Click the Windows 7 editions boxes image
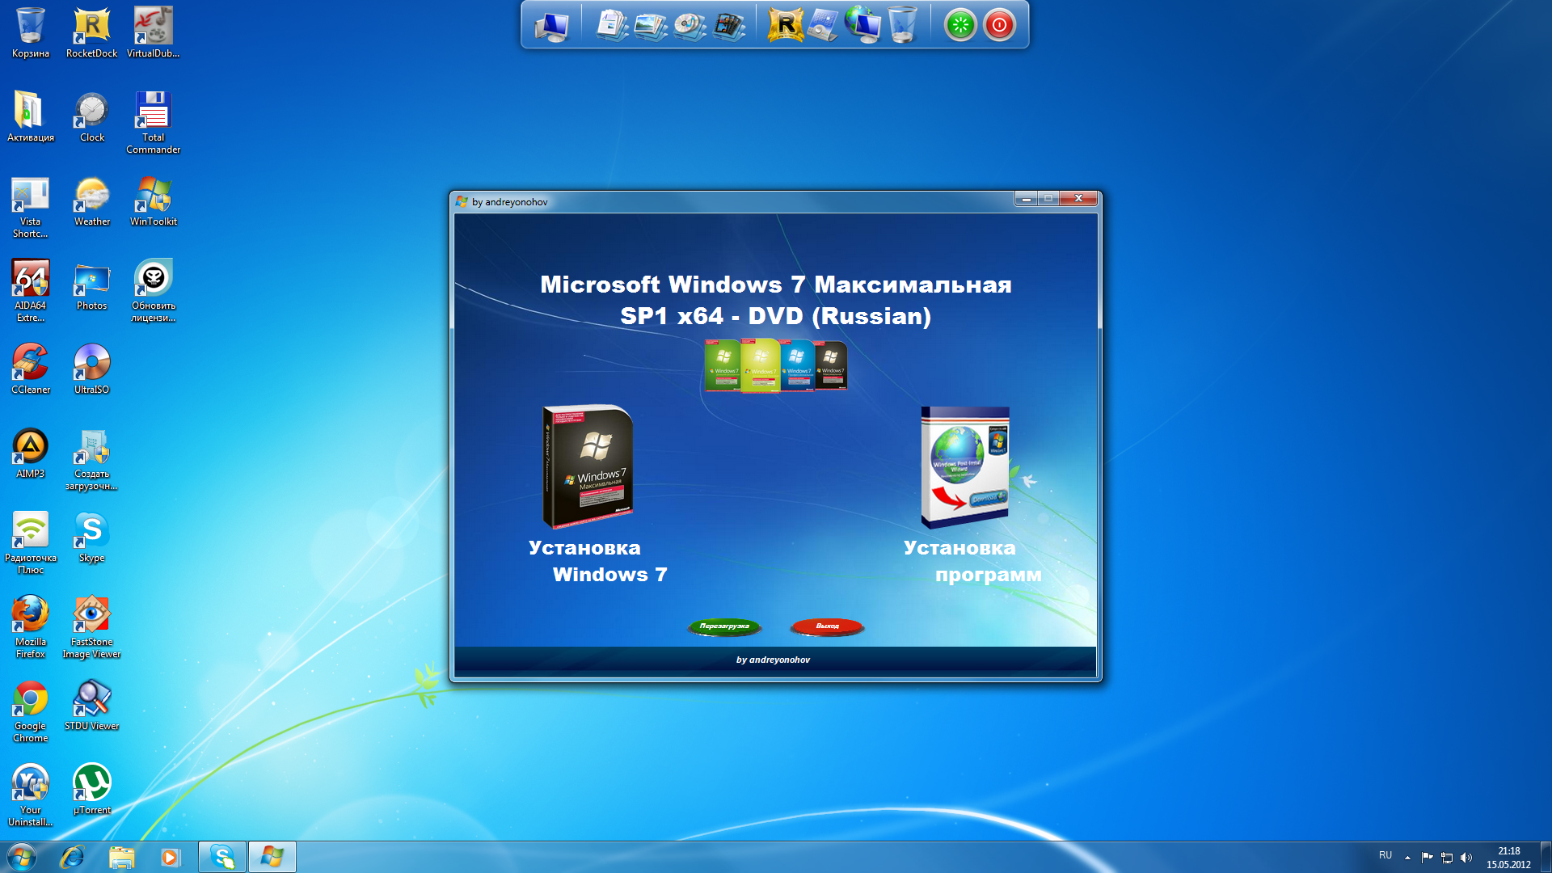 coord(776,365)
